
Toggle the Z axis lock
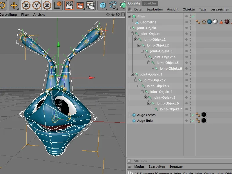[47, 5]
